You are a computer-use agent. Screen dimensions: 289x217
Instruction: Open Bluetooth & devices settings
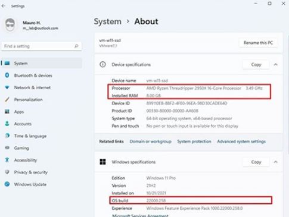(x=33, y=76)
